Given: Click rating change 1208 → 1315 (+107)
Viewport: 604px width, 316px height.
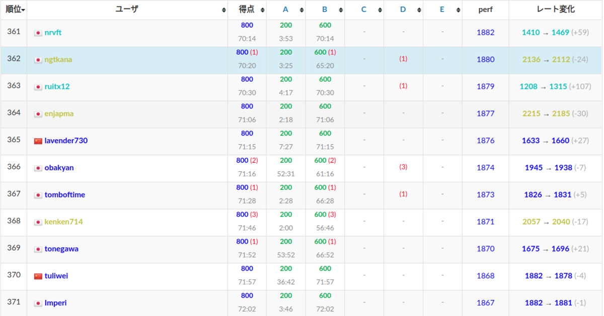Looking at the screenshot, I should click(555, 87).
